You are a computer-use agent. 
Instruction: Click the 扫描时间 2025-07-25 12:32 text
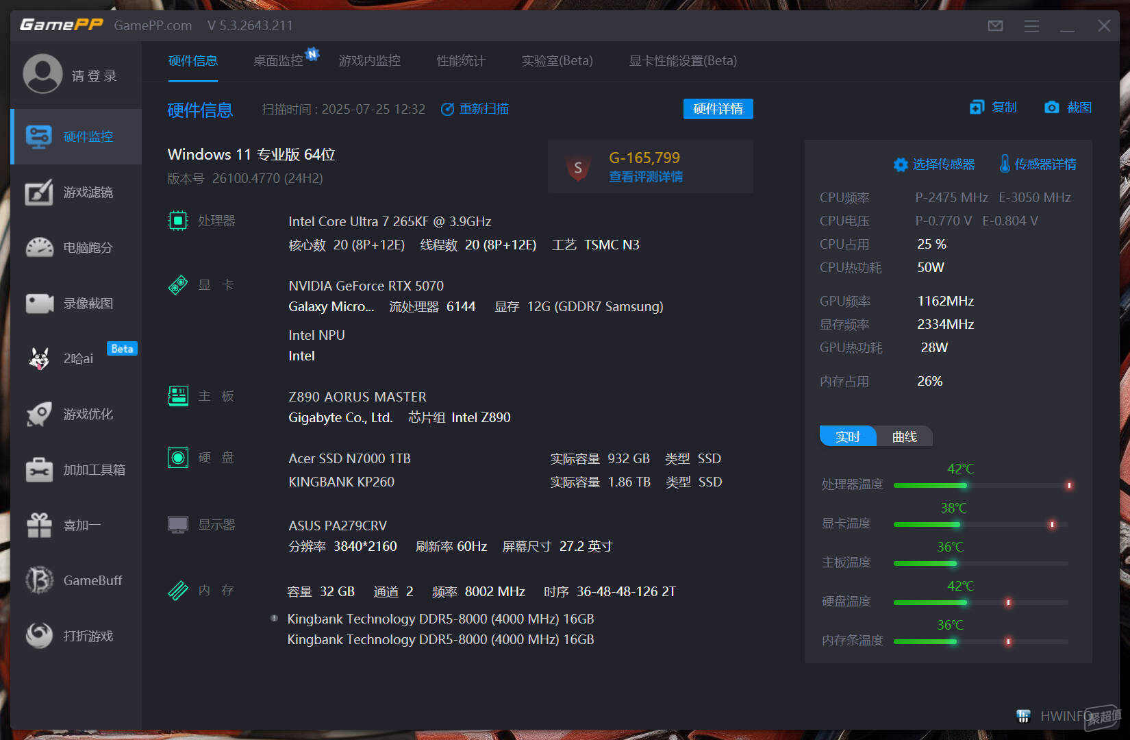point(344,109)
